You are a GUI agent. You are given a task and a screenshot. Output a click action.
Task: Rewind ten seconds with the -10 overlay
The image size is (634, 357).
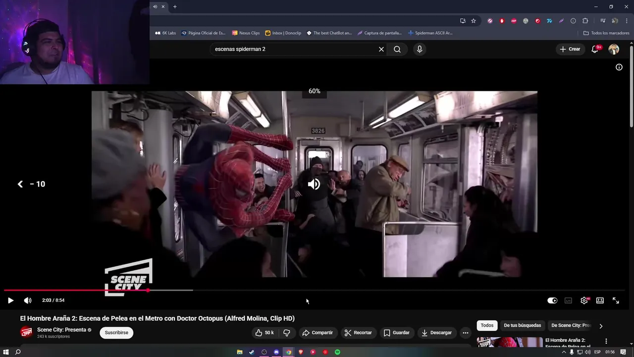[31, 184]
